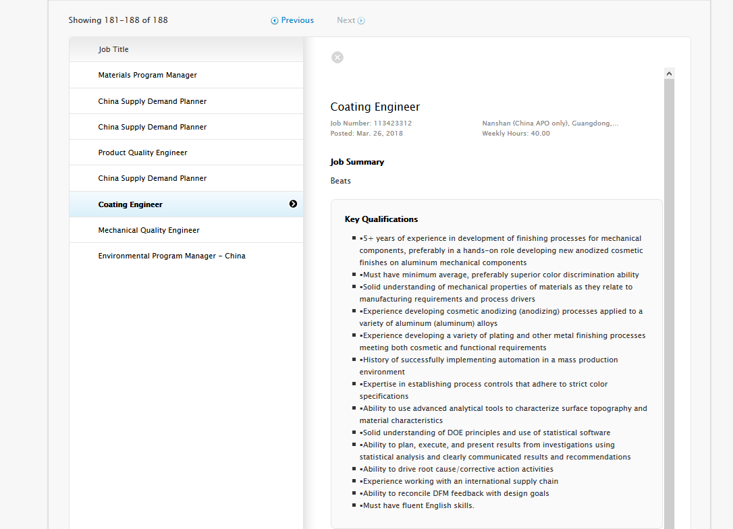The height and width of the screenshot is (529, 733).
Task: Select the Coating Engineer row
Action: (131, 204)
